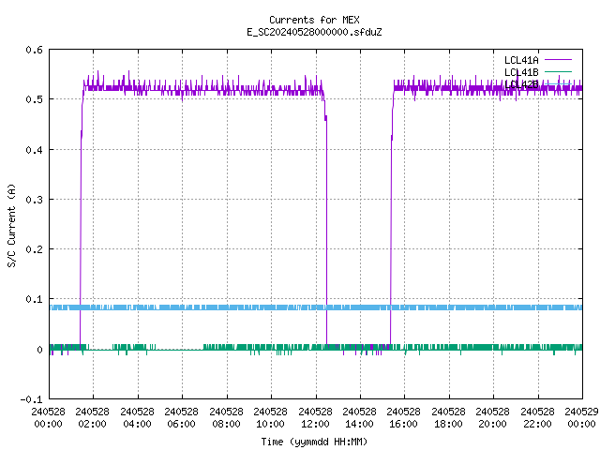
Task: Click the y-axis tick value 0.6
Action: click(34, 50)
